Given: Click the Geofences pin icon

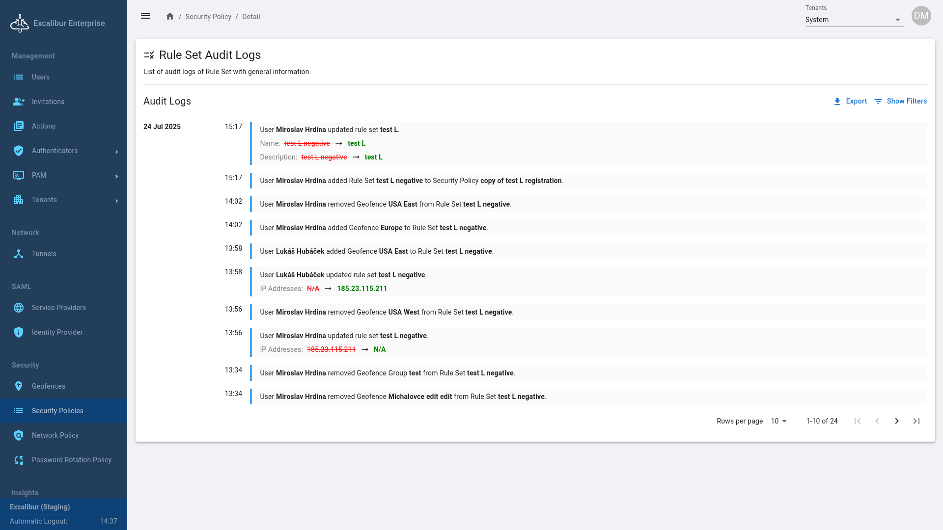Looking at the screenshot, I should 19,386.
